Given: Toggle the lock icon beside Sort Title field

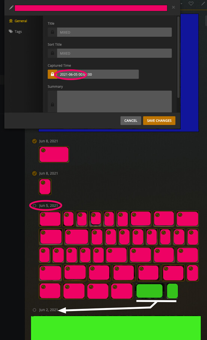Looking at the screenshot, I should pos(52,53).
